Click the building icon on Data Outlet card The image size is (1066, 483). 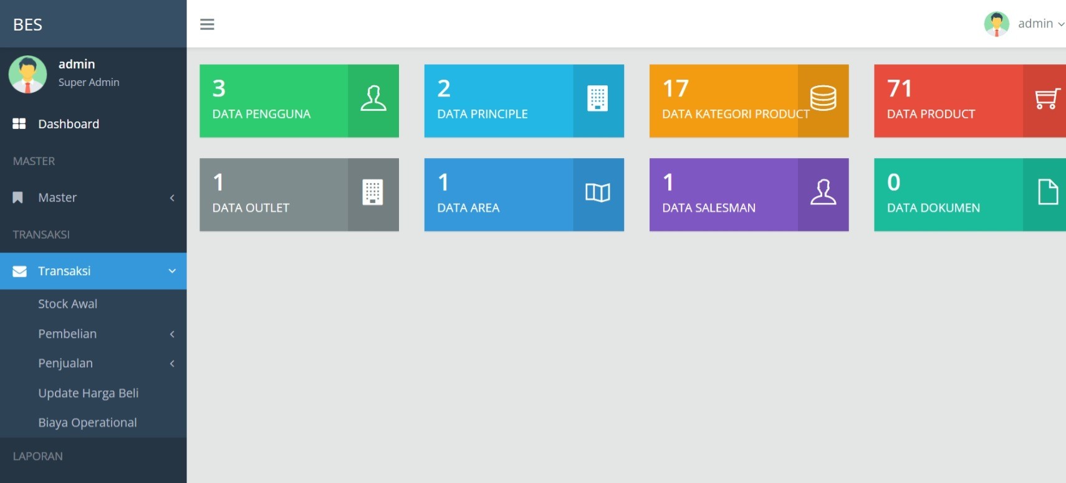373,193
